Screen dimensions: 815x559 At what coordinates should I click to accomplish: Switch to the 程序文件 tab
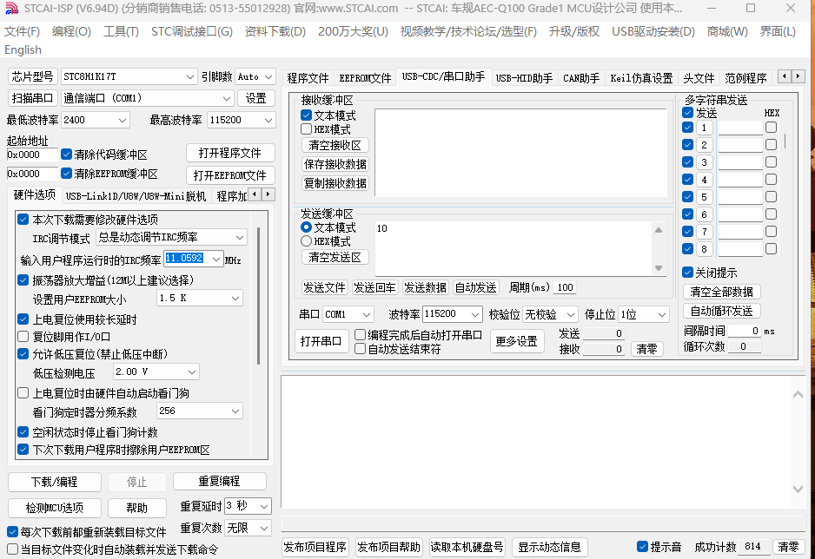(x=308, y=78)
